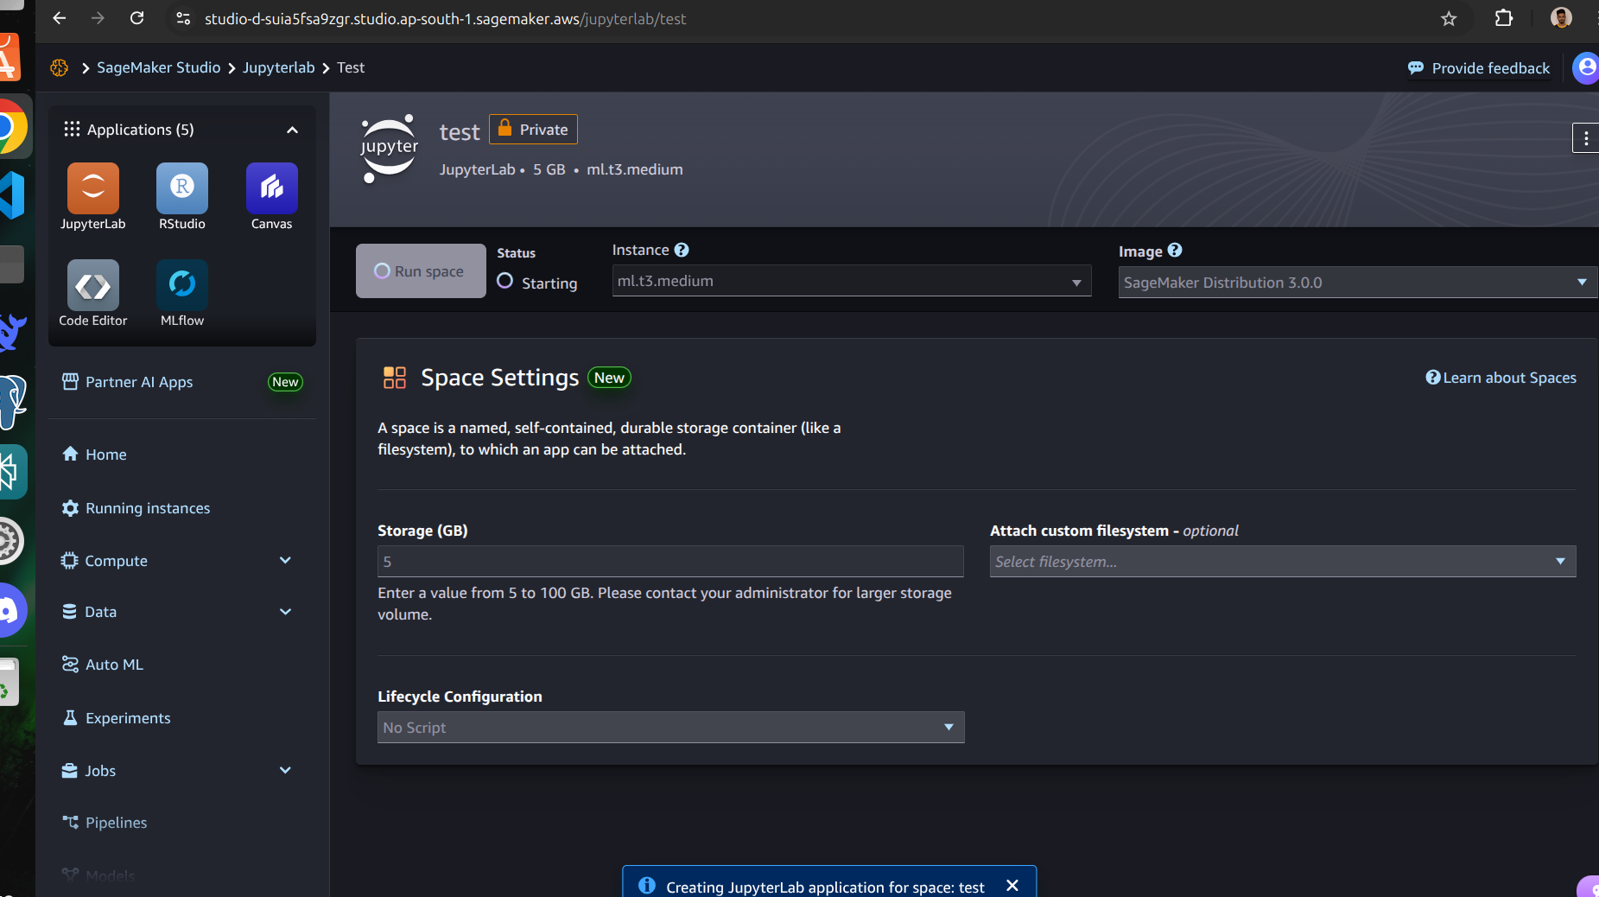Screen dimensions: 1599x897
Task: Reload the page with browser refresh icon
Action: pyautogui.click(x=136, y=18)
